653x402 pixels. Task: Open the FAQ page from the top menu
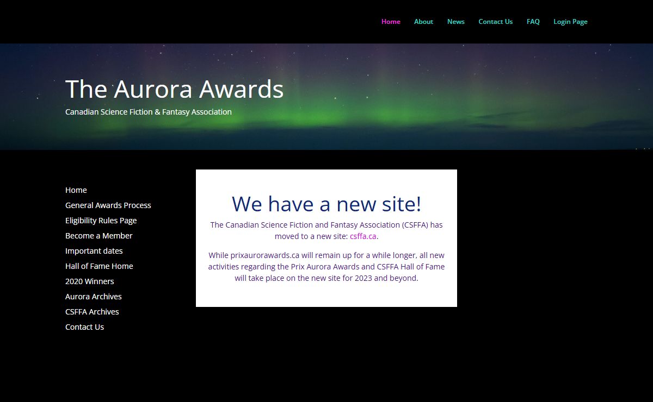pos(533,22)
